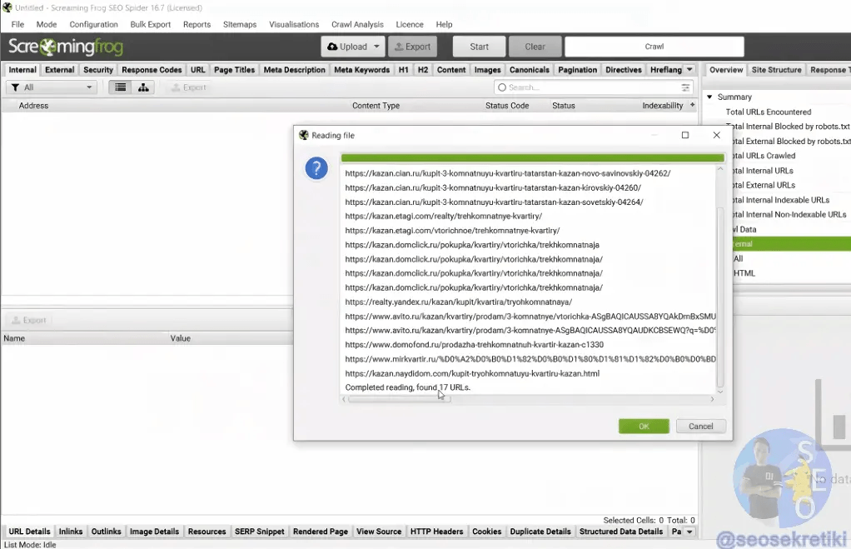Open the File menu
The image size is (851, 549).
click(x=17, y=24)
